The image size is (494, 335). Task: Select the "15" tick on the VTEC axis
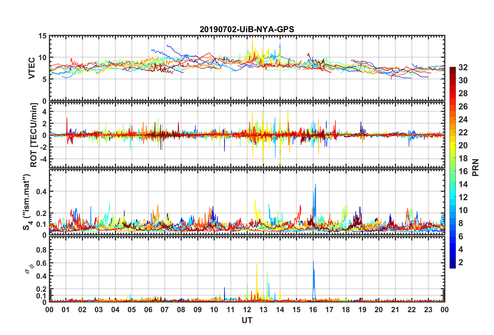[x=42, y=36]
